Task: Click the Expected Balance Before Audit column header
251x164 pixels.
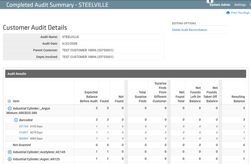Action: (89, 97)
